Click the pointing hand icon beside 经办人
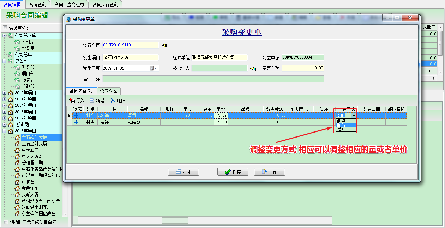 tap(253, 69)
